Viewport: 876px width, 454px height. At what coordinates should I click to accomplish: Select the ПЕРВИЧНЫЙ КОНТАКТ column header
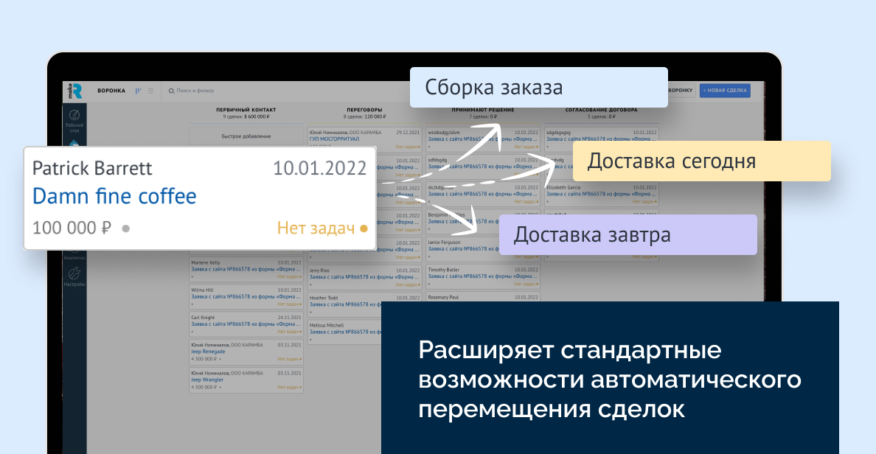tap(246, 110)
